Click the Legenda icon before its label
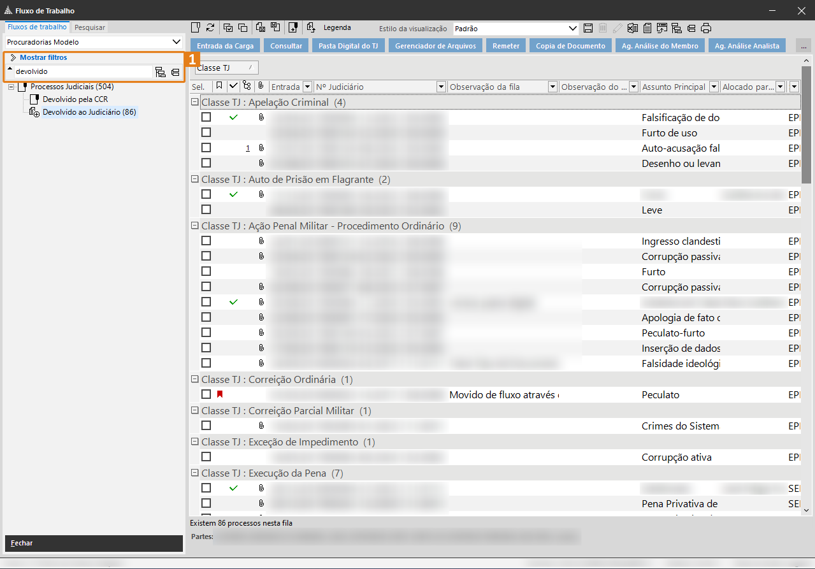This screenshot has width=815, height=569. [311, 27]
